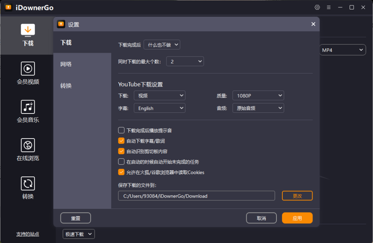Click the 重置 reset button
373x243 pixels.
point(75,218)
